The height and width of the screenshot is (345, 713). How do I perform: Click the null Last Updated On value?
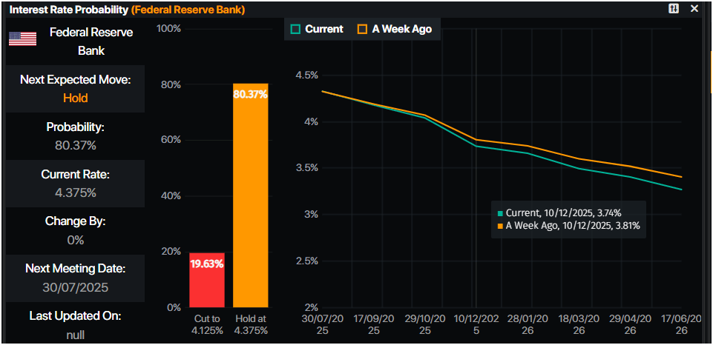point(75,335)
